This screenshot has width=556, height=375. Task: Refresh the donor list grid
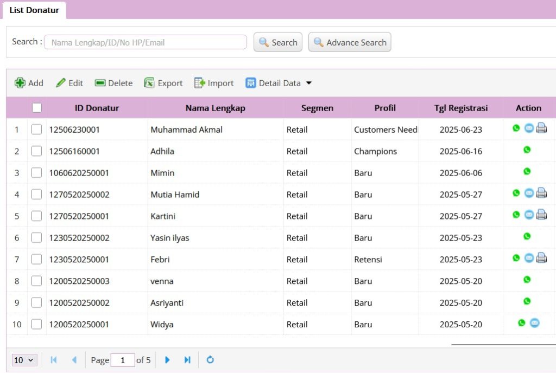point(210,360)
